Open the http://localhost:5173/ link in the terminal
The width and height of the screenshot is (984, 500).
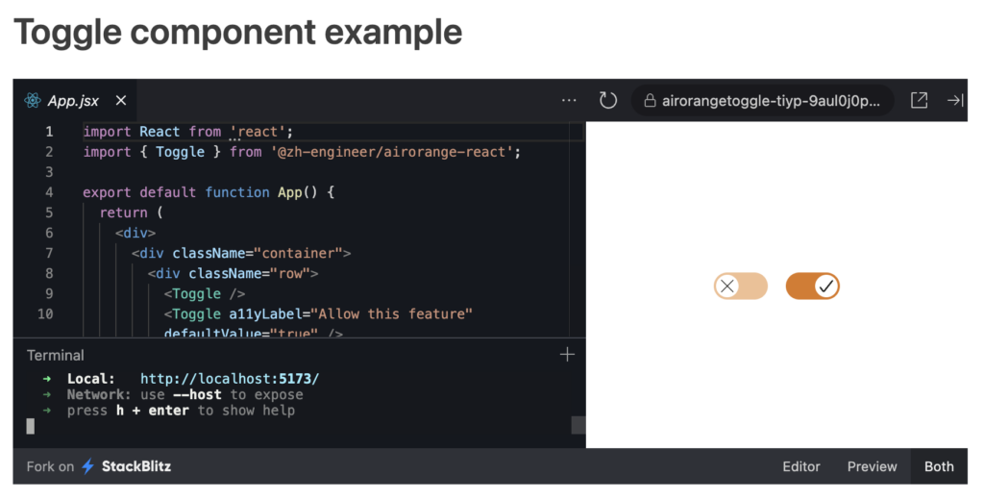point(229,379)
